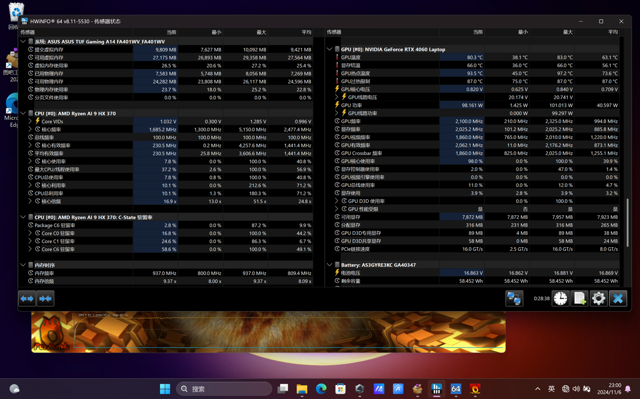Select the 内存频率 row
640x399 pixels.
[166, 273]
